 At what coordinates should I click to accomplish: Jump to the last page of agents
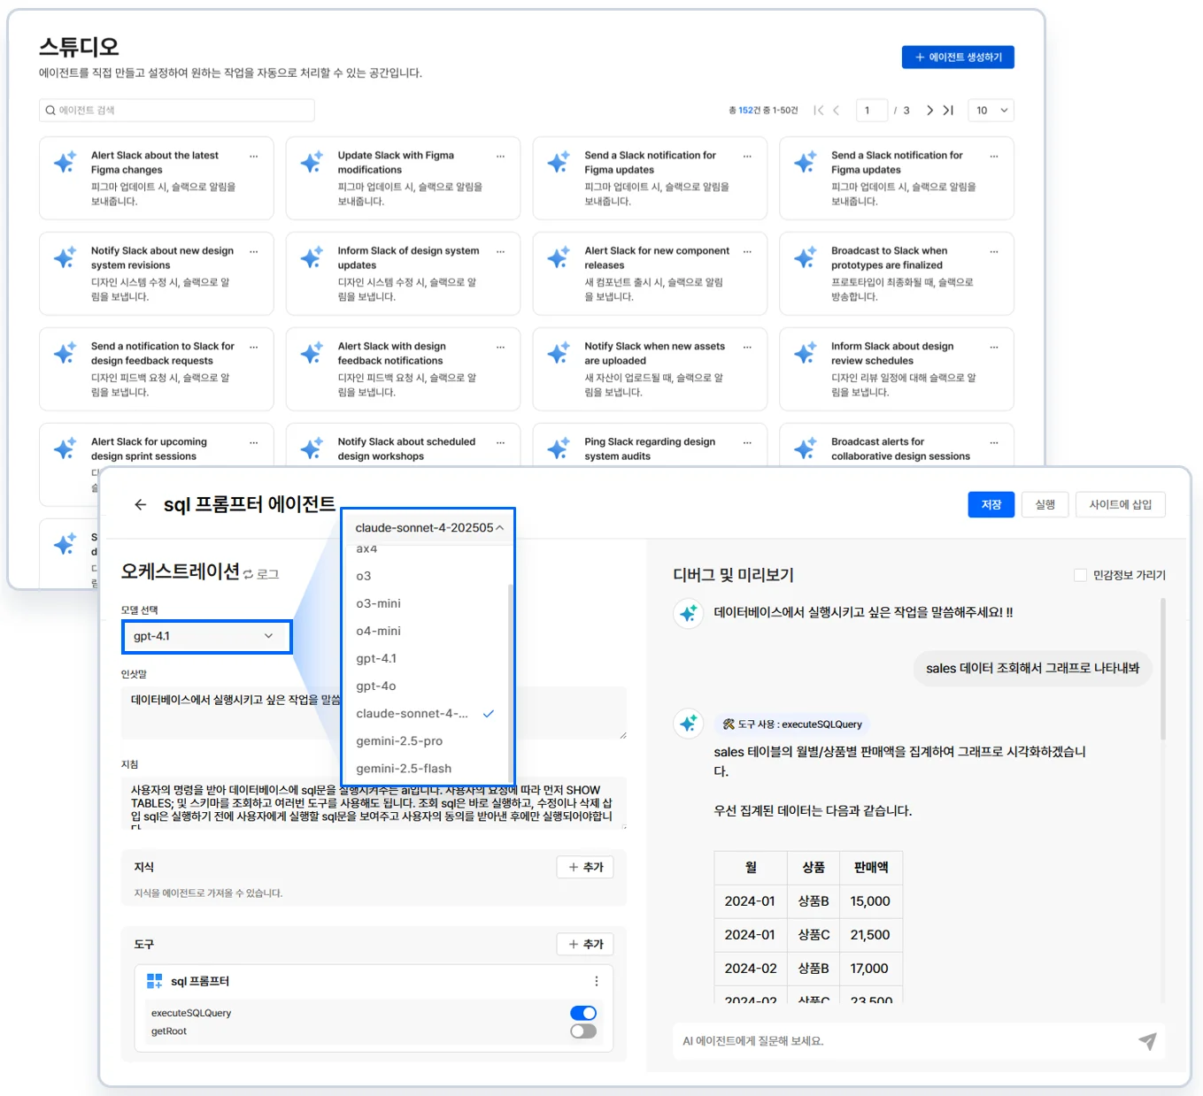(948, 111)
